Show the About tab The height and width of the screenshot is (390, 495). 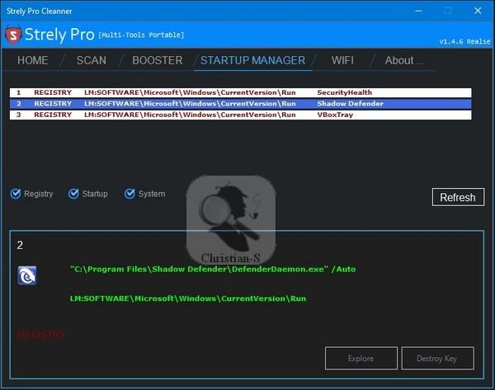(404, 60)
